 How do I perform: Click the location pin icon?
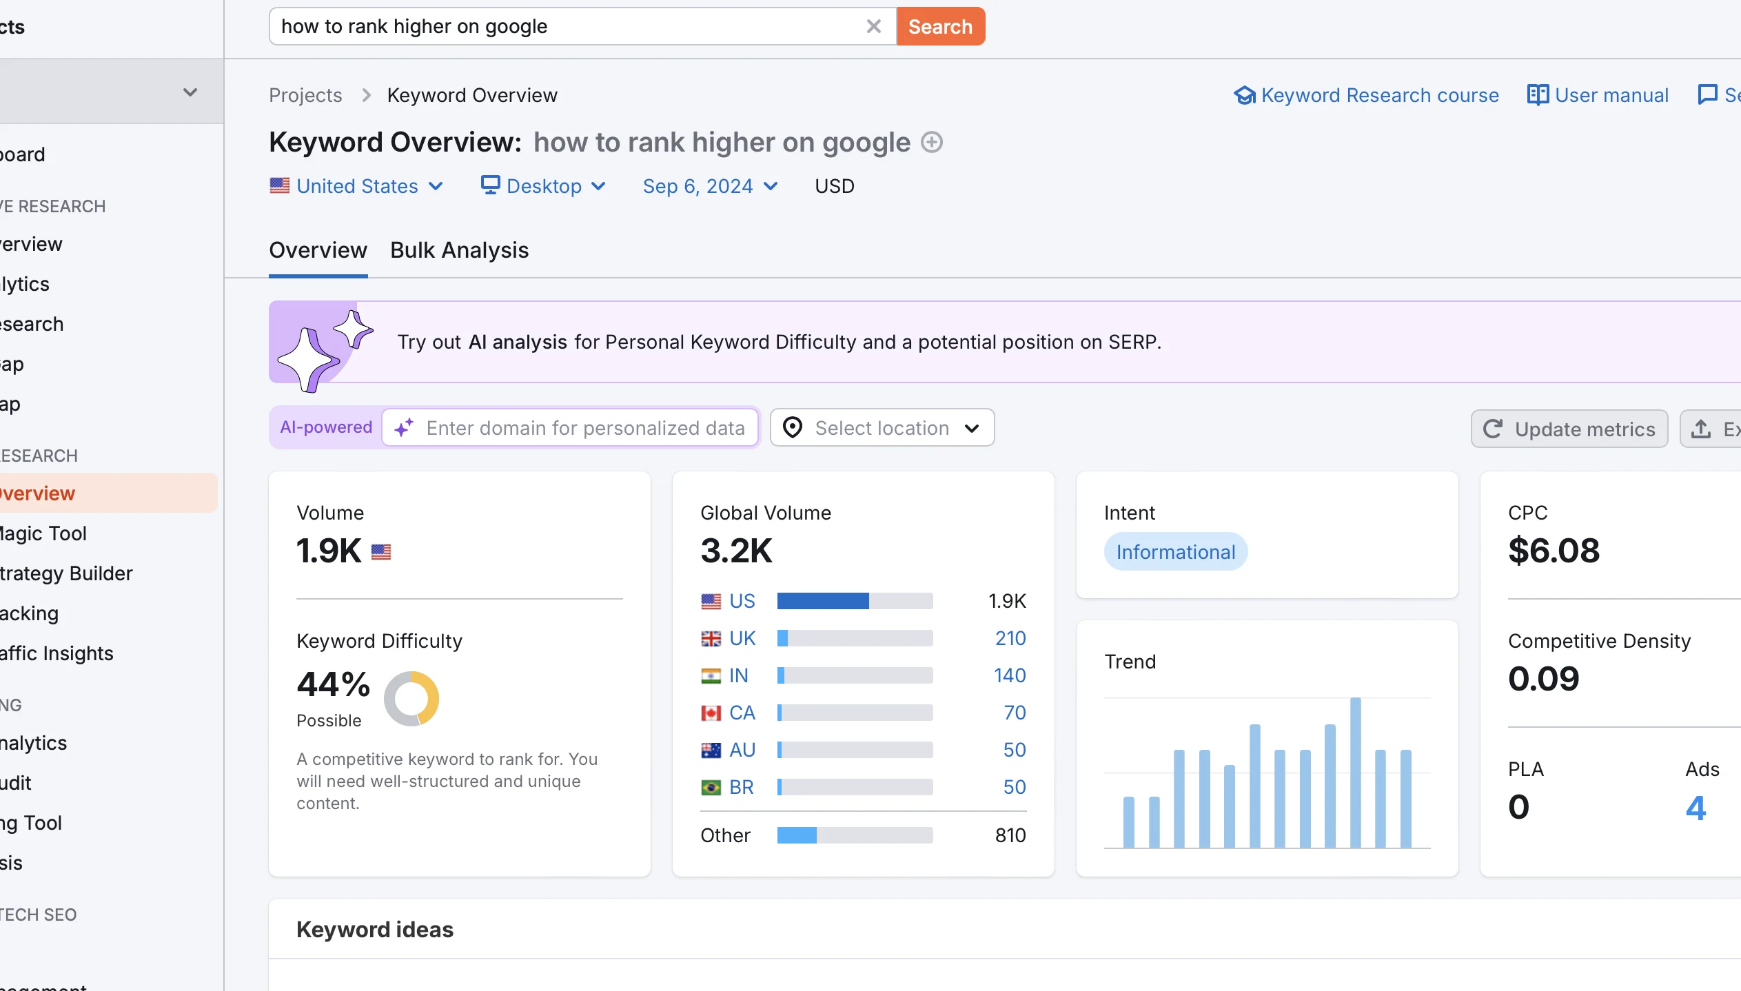coord(793,428)
